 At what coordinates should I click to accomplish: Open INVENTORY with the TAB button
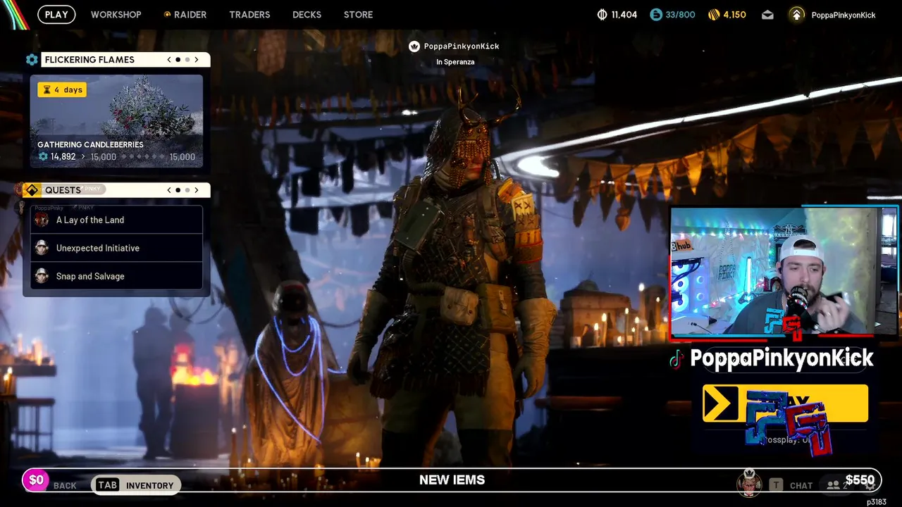pos(136,485)
